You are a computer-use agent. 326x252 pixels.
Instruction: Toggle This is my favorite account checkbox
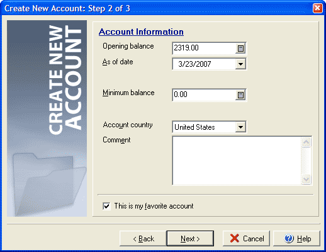[106, 206]
